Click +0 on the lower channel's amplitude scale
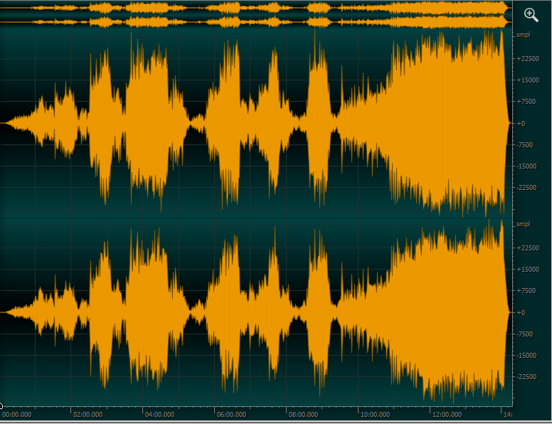552x424 pixels. coord(521,313)
